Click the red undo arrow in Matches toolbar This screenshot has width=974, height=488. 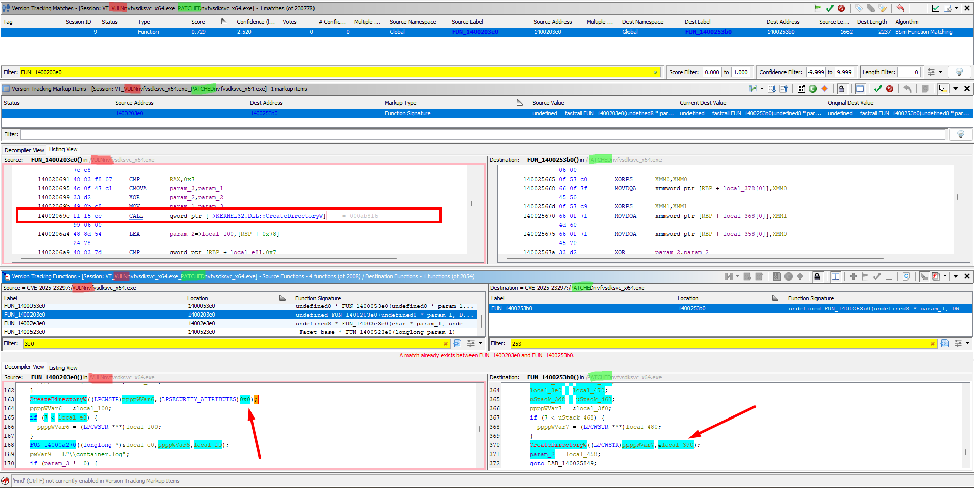pos(900,8)
